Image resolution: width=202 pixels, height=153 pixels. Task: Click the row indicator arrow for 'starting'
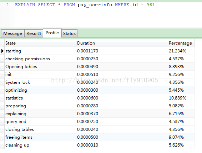coord(2,51)
